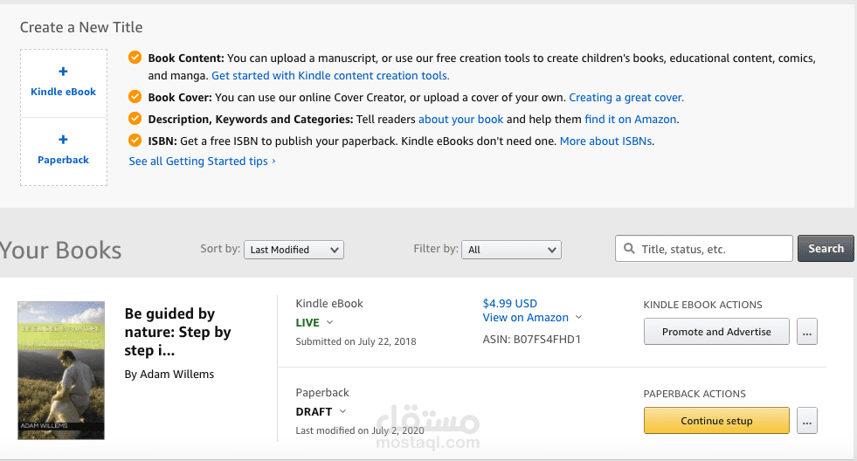This screenshot has width=857, height=461.
Task: Click the search magnifier icon
Action: [629, 249]
